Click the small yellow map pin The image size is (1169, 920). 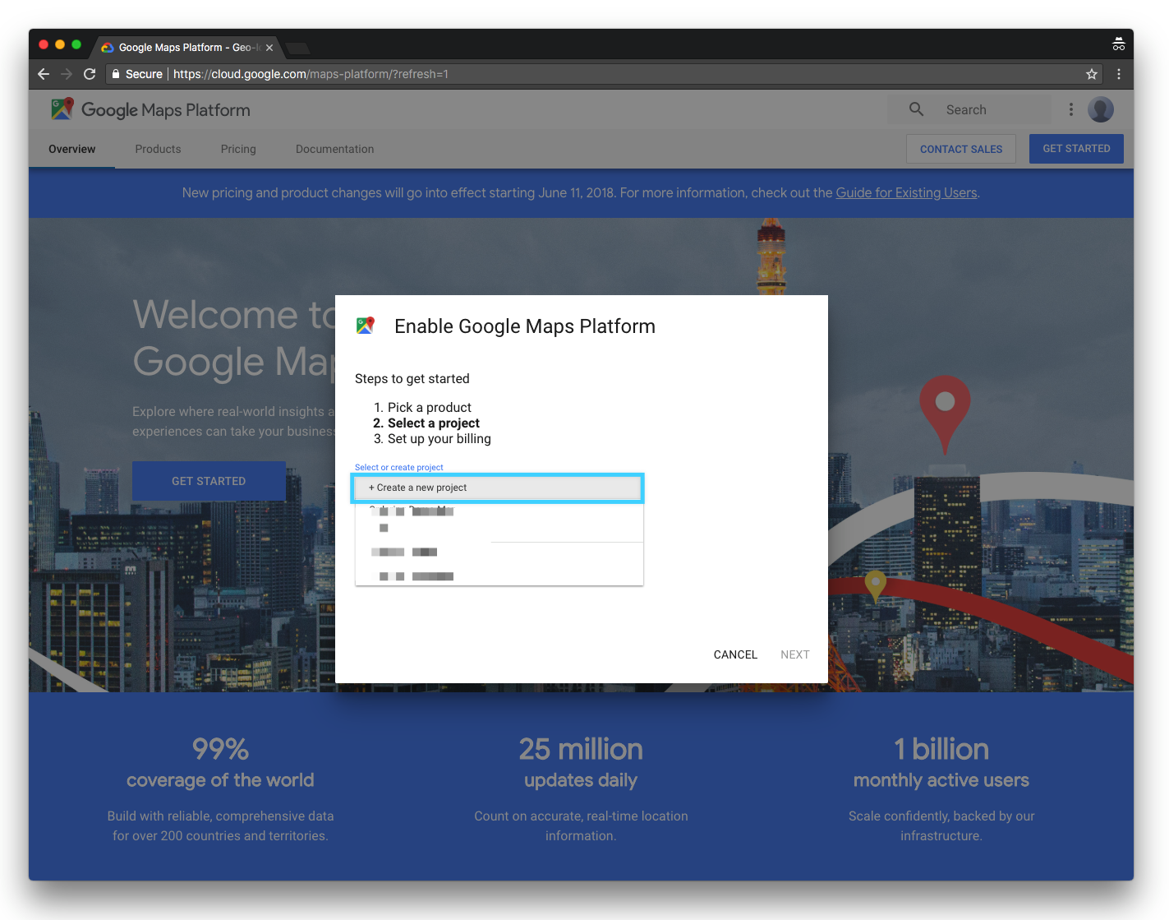click(x=876, y=585)
